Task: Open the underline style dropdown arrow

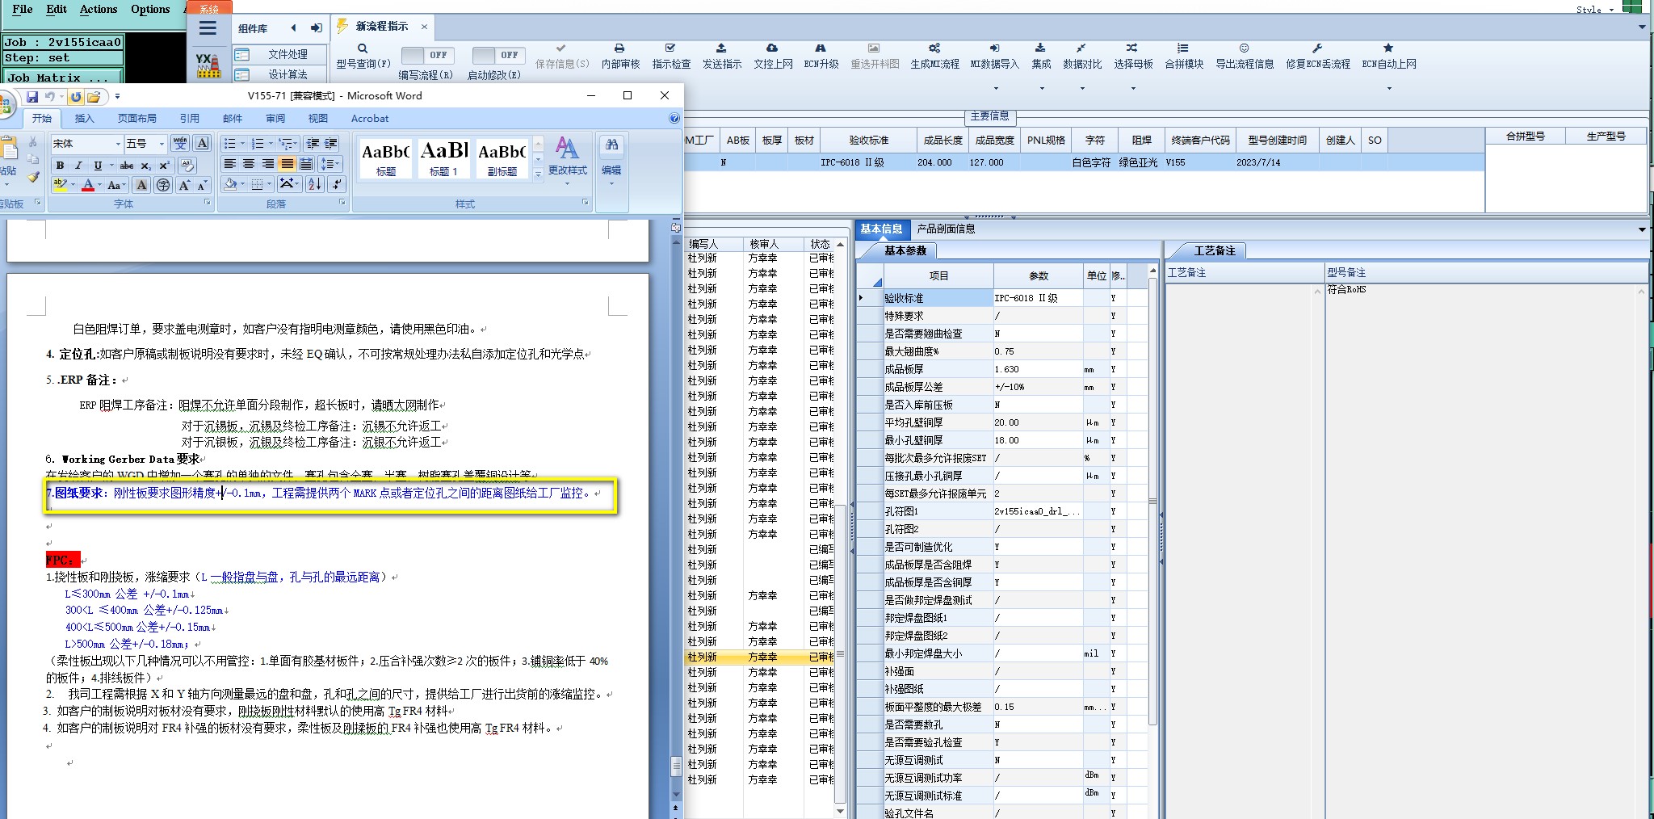Action: [111, 166]
